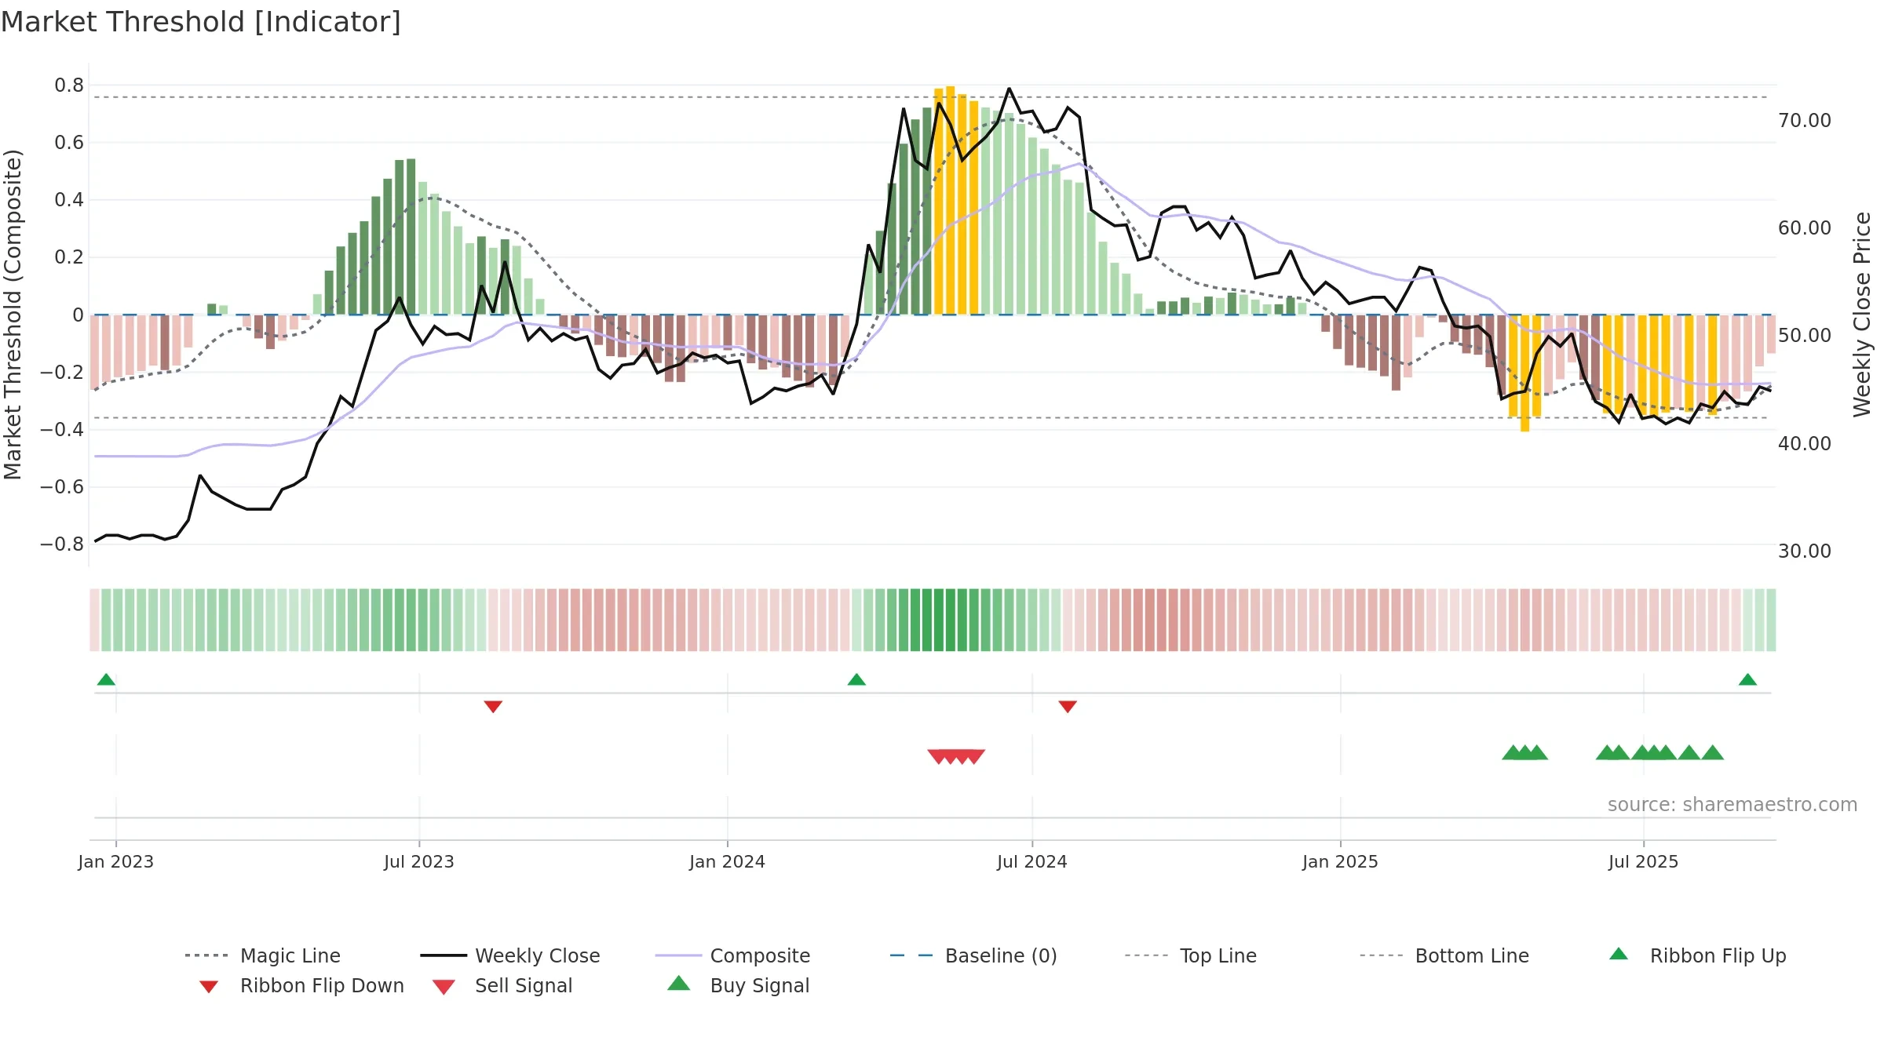Screen dimensions: 1884x1059
Task: Click the Ribbon Flip Down marker after Jul 2024
Action: pos(1068,707)
